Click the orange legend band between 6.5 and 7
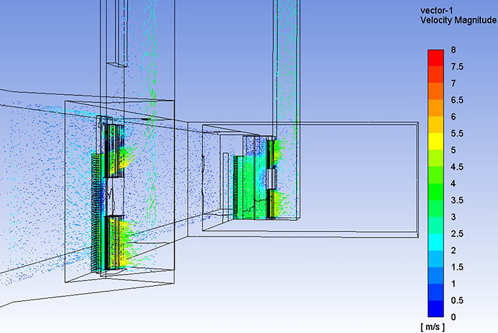The height and width of the screenshot is (333, 498). 436,92
